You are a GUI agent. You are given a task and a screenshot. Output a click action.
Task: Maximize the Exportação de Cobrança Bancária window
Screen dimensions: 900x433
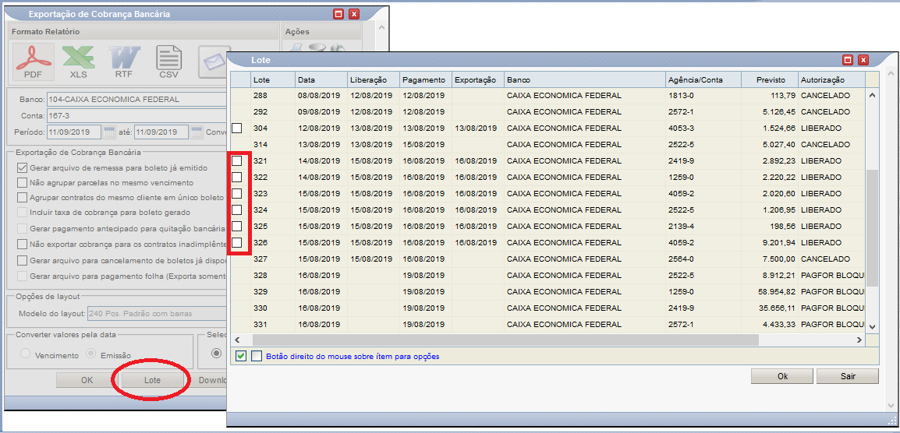[x=338, y=14]
